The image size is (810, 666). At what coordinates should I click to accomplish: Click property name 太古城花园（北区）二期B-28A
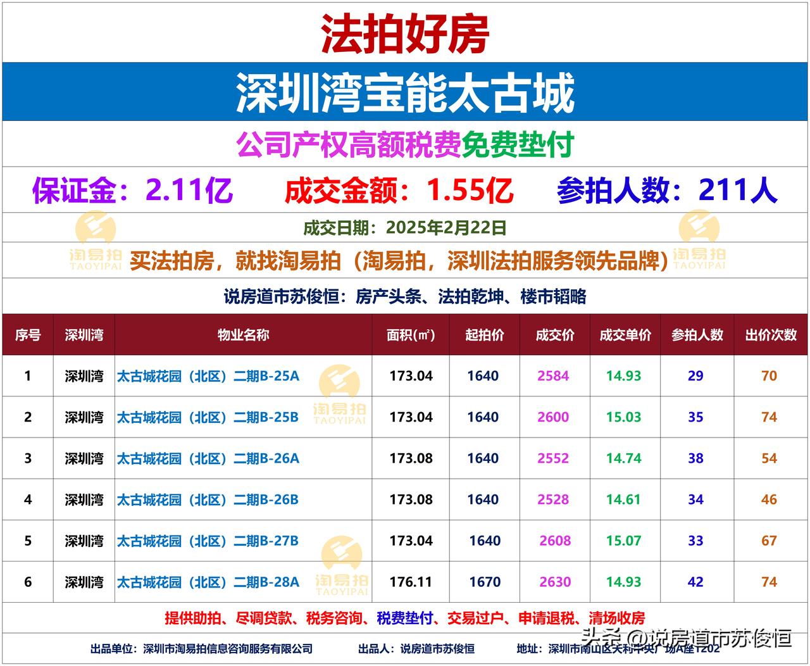coord(208,582)
